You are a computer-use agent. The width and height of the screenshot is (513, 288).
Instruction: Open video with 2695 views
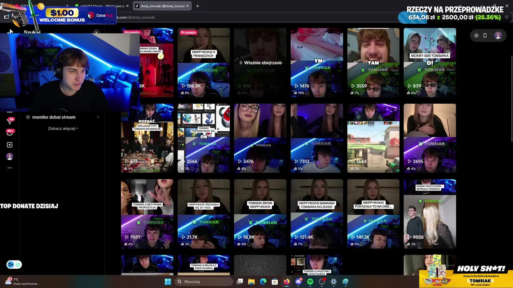[x=430, y=138]
